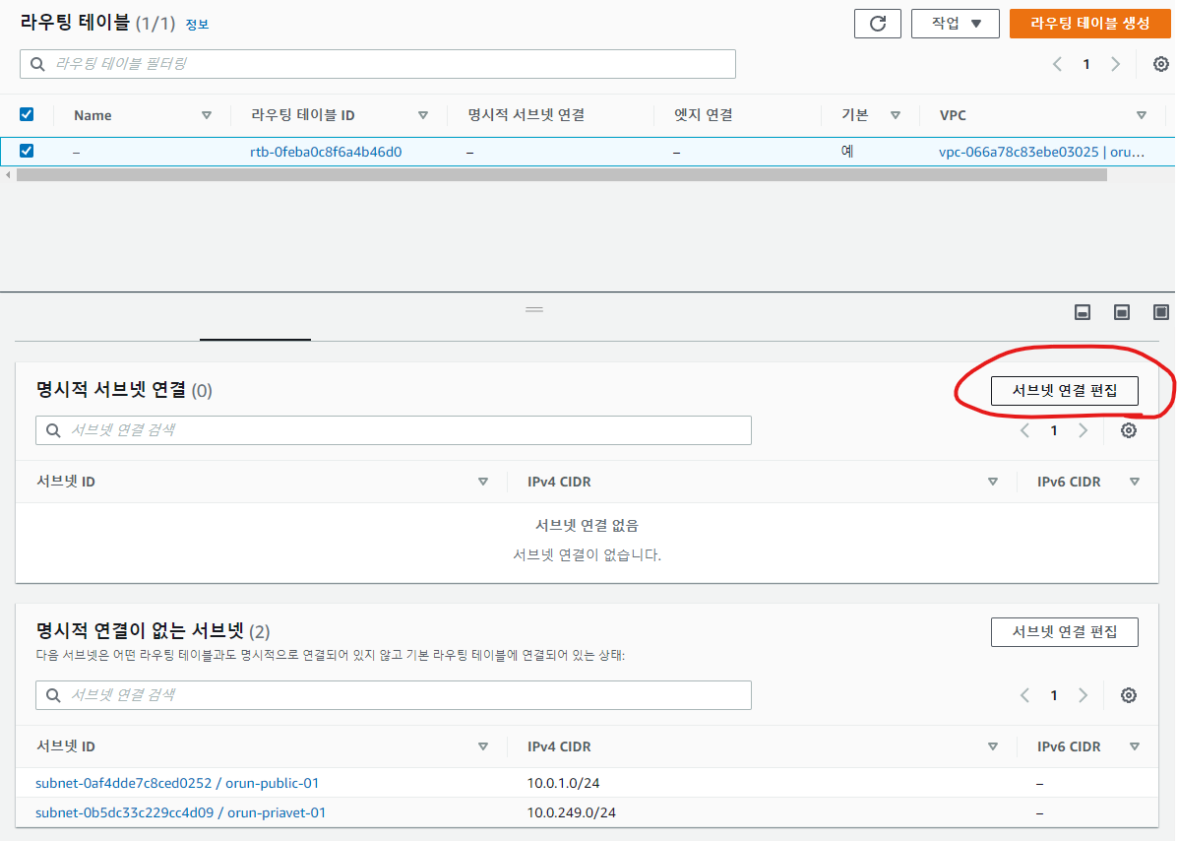
Task: Sort explicit associations by IPv4 CIDR
Action: point(992,482)
